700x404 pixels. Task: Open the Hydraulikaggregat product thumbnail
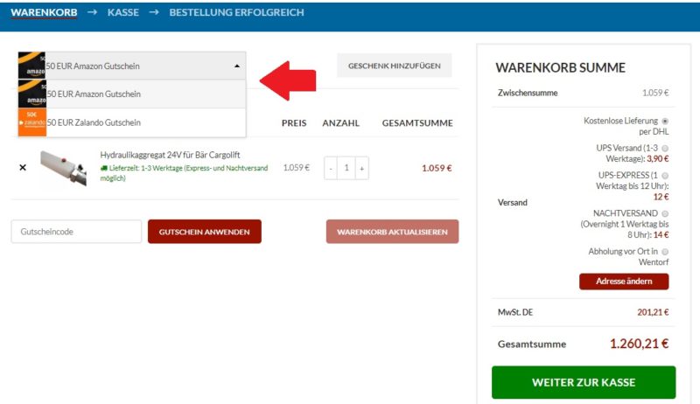point(63,168)
